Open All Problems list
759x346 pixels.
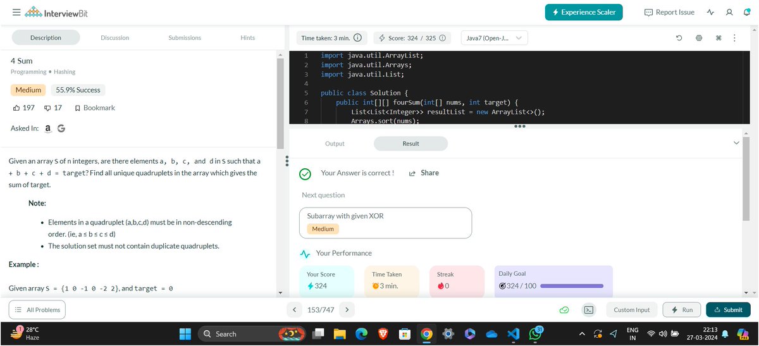(37, 310)
